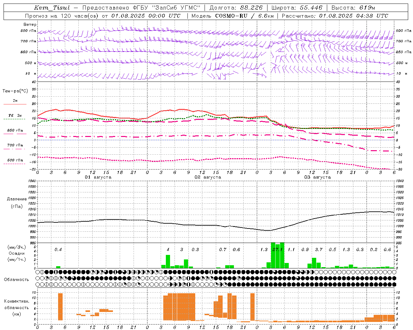Click the Давление pressure panel label
The width and height of the screenshot is (413, 330).
pos(17,199)
